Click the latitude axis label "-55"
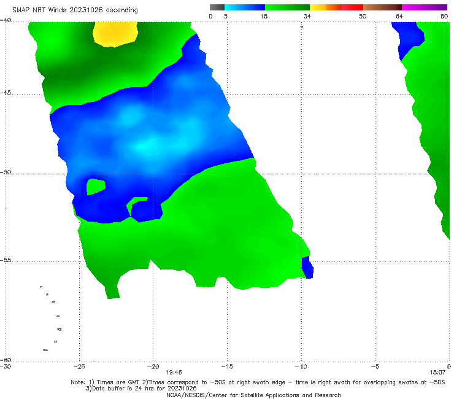 tap(6, 260)
